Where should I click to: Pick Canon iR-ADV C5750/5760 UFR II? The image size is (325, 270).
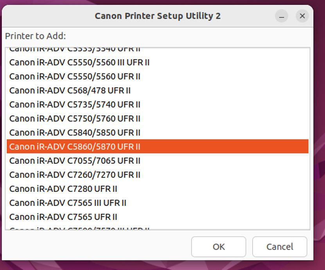coord(75,119)
